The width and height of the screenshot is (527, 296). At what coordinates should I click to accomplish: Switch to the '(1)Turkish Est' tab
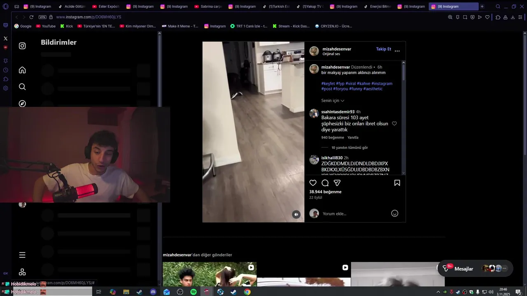[276, 7]
